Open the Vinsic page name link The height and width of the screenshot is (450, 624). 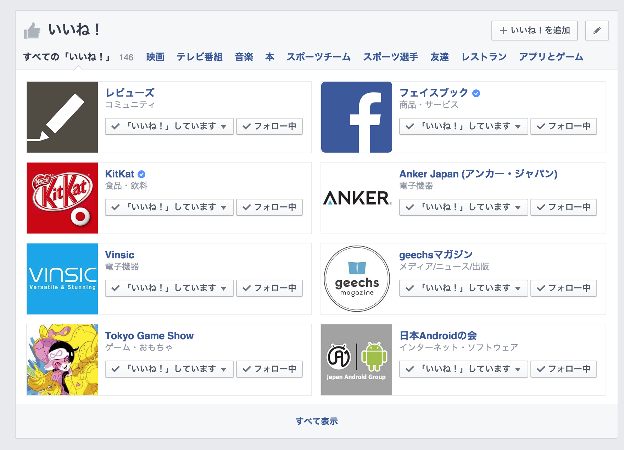pos(119,255)
